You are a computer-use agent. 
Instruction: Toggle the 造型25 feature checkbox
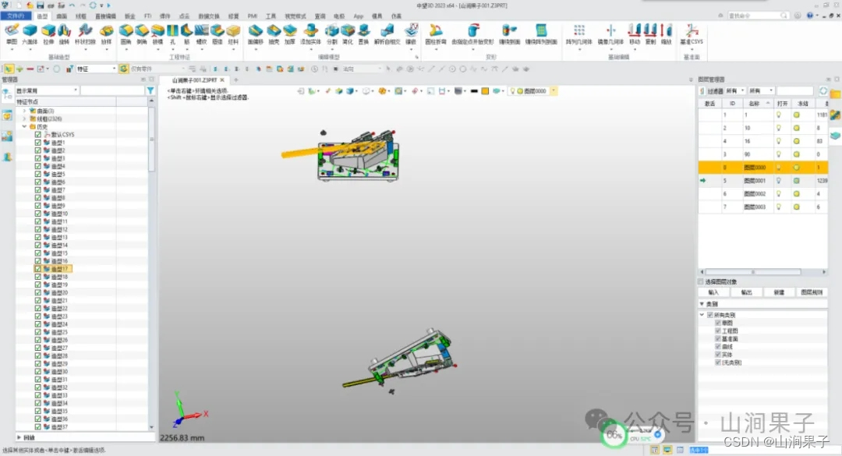click(38, 332)
